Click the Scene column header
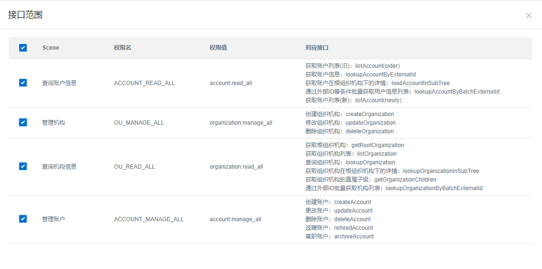542x269 pixels. [x=51, y=48]
